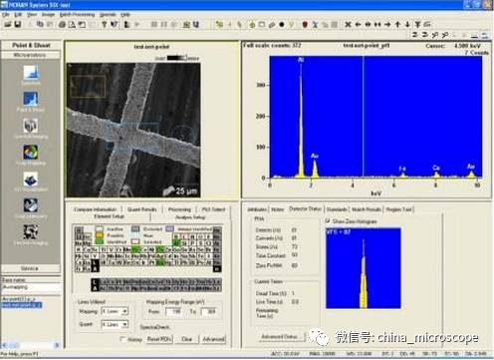Image resolution: width=494 pixels, height=360 pixels.
Task: Click the Save disk toolbar icon
Action: click(x=18, y=24)
